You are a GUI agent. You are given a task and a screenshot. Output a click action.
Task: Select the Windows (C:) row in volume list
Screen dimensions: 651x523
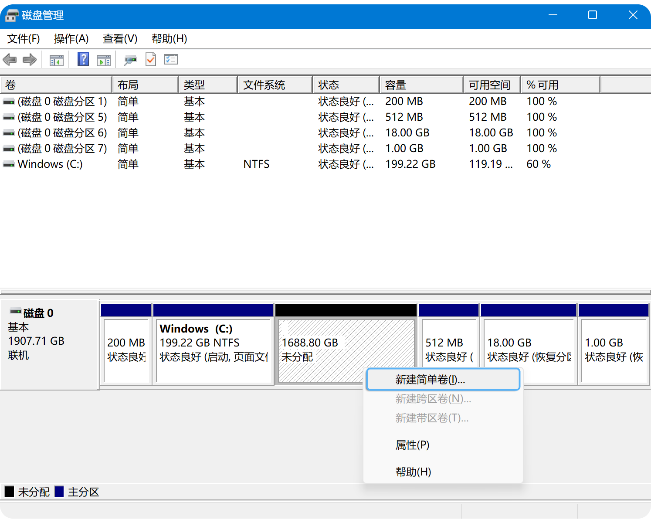pyautogui.click(x=50, y=164)
